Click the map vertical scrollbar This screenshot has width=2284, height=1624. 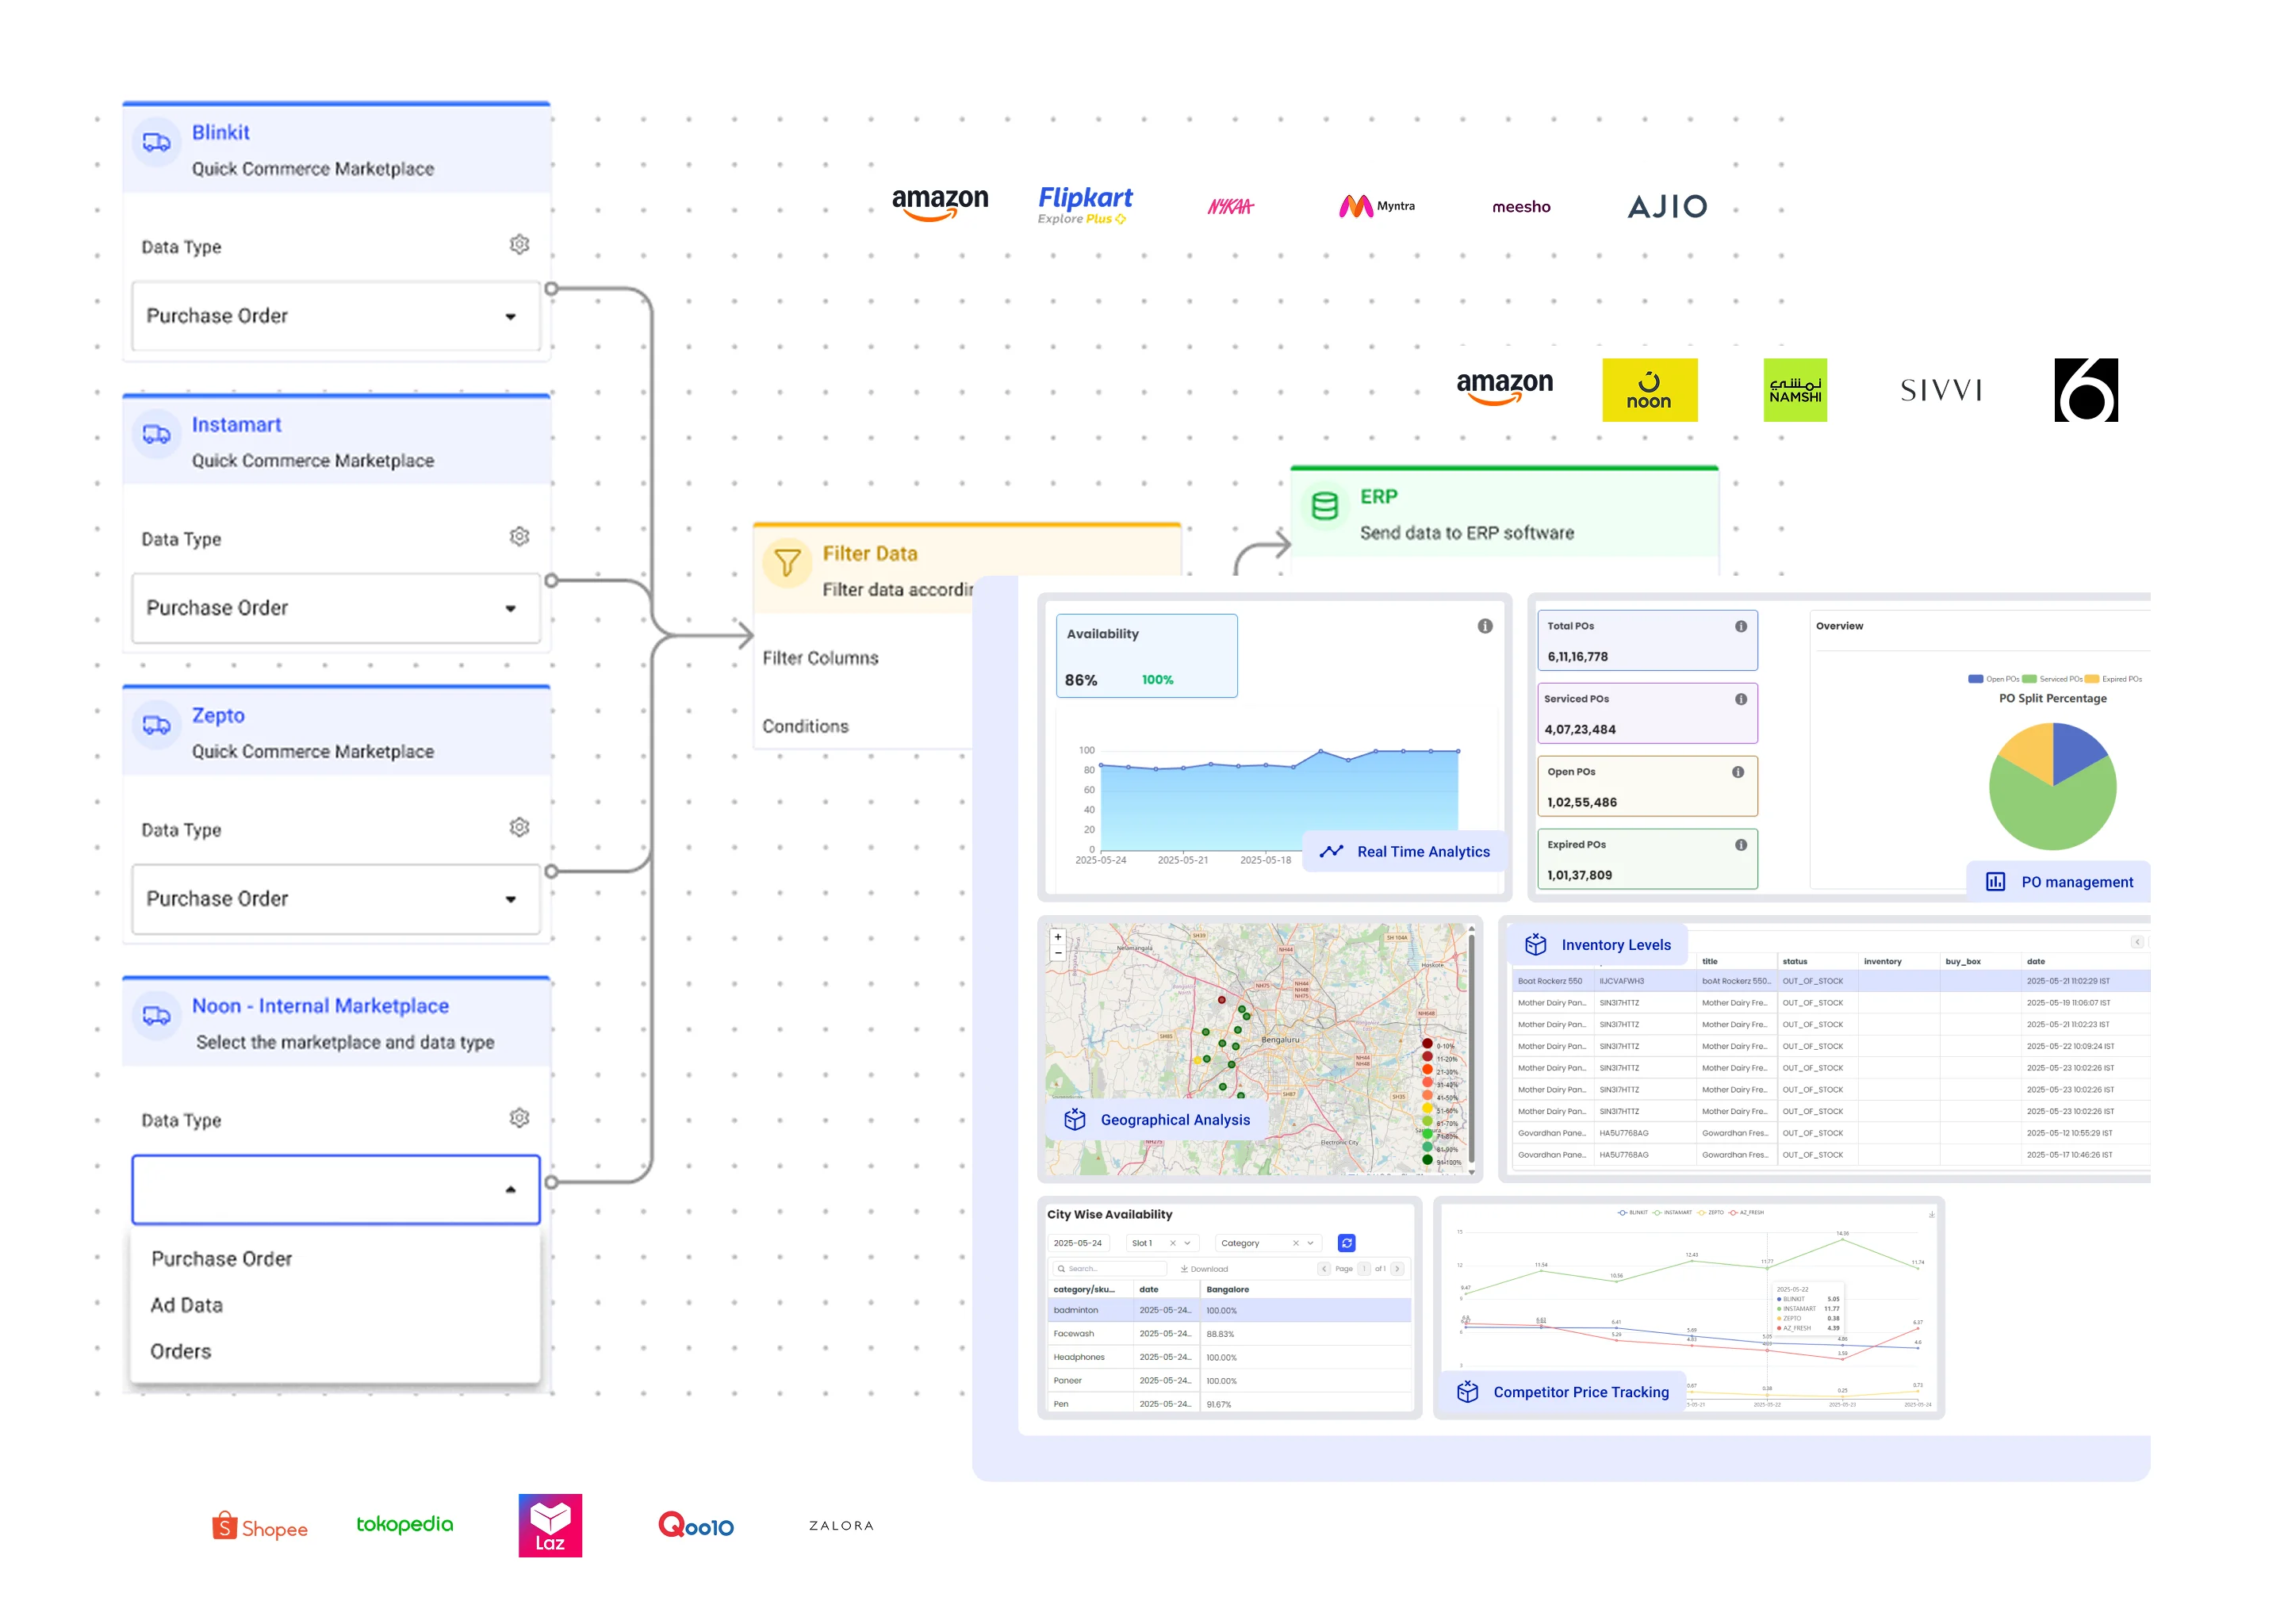click(1471, 1048)
